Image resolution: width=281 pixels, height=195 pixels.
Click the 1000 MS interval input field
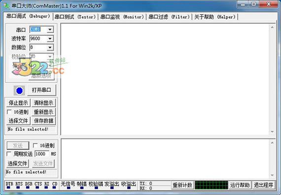[x=41, y=154]
